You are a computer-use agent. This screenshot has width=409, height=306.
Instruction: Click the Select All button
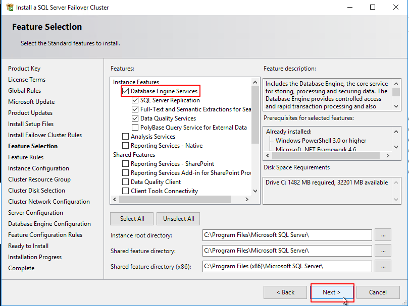[131, 219]
